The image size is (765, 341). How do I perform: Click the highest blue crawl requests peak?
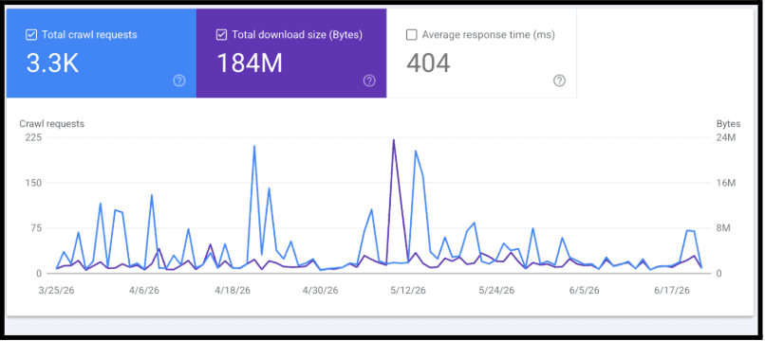click(254, 146)
